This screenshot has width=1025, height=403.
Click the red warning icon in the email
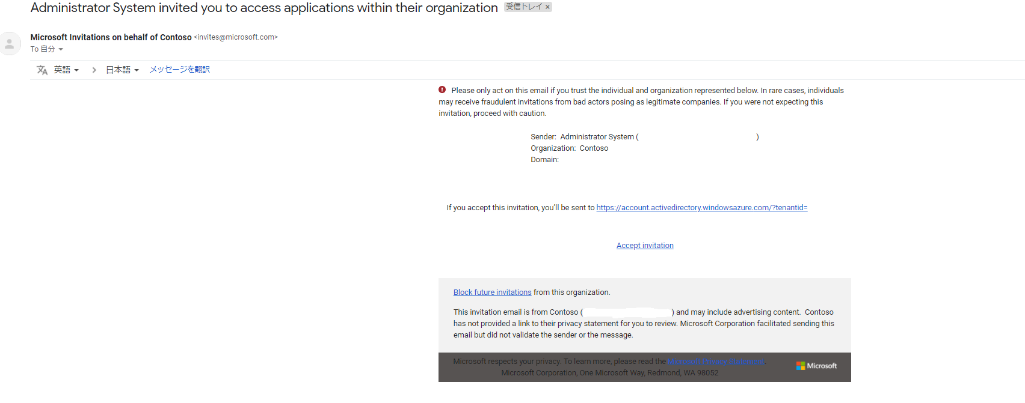[442, 89]
